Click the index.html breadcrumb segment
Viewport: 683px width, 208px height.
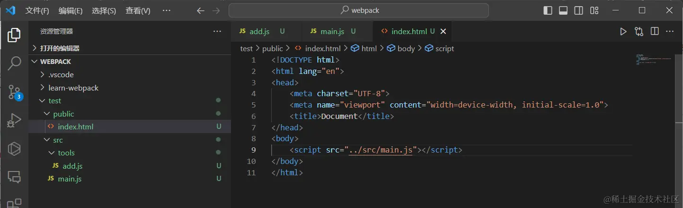pyautogui.click(x=318, y=48)
